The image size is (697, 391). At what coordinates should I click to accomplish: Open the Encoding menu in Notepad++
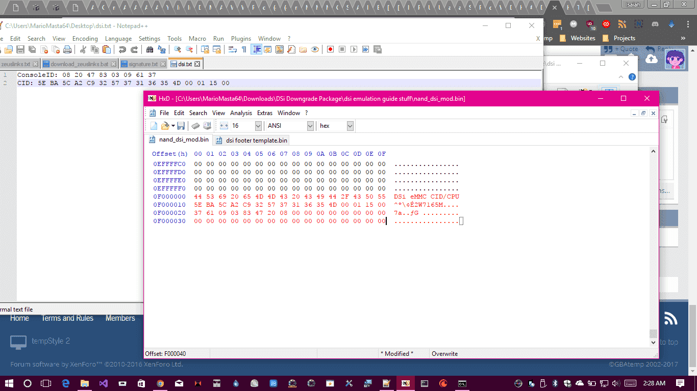tap(85, 39)
